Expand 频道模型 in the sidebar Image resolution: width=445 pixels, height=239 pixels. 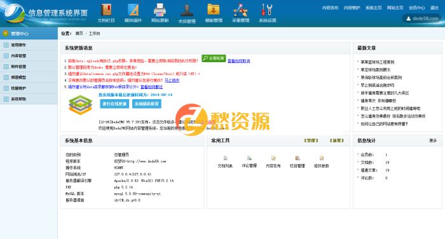[x=29, y=77]
